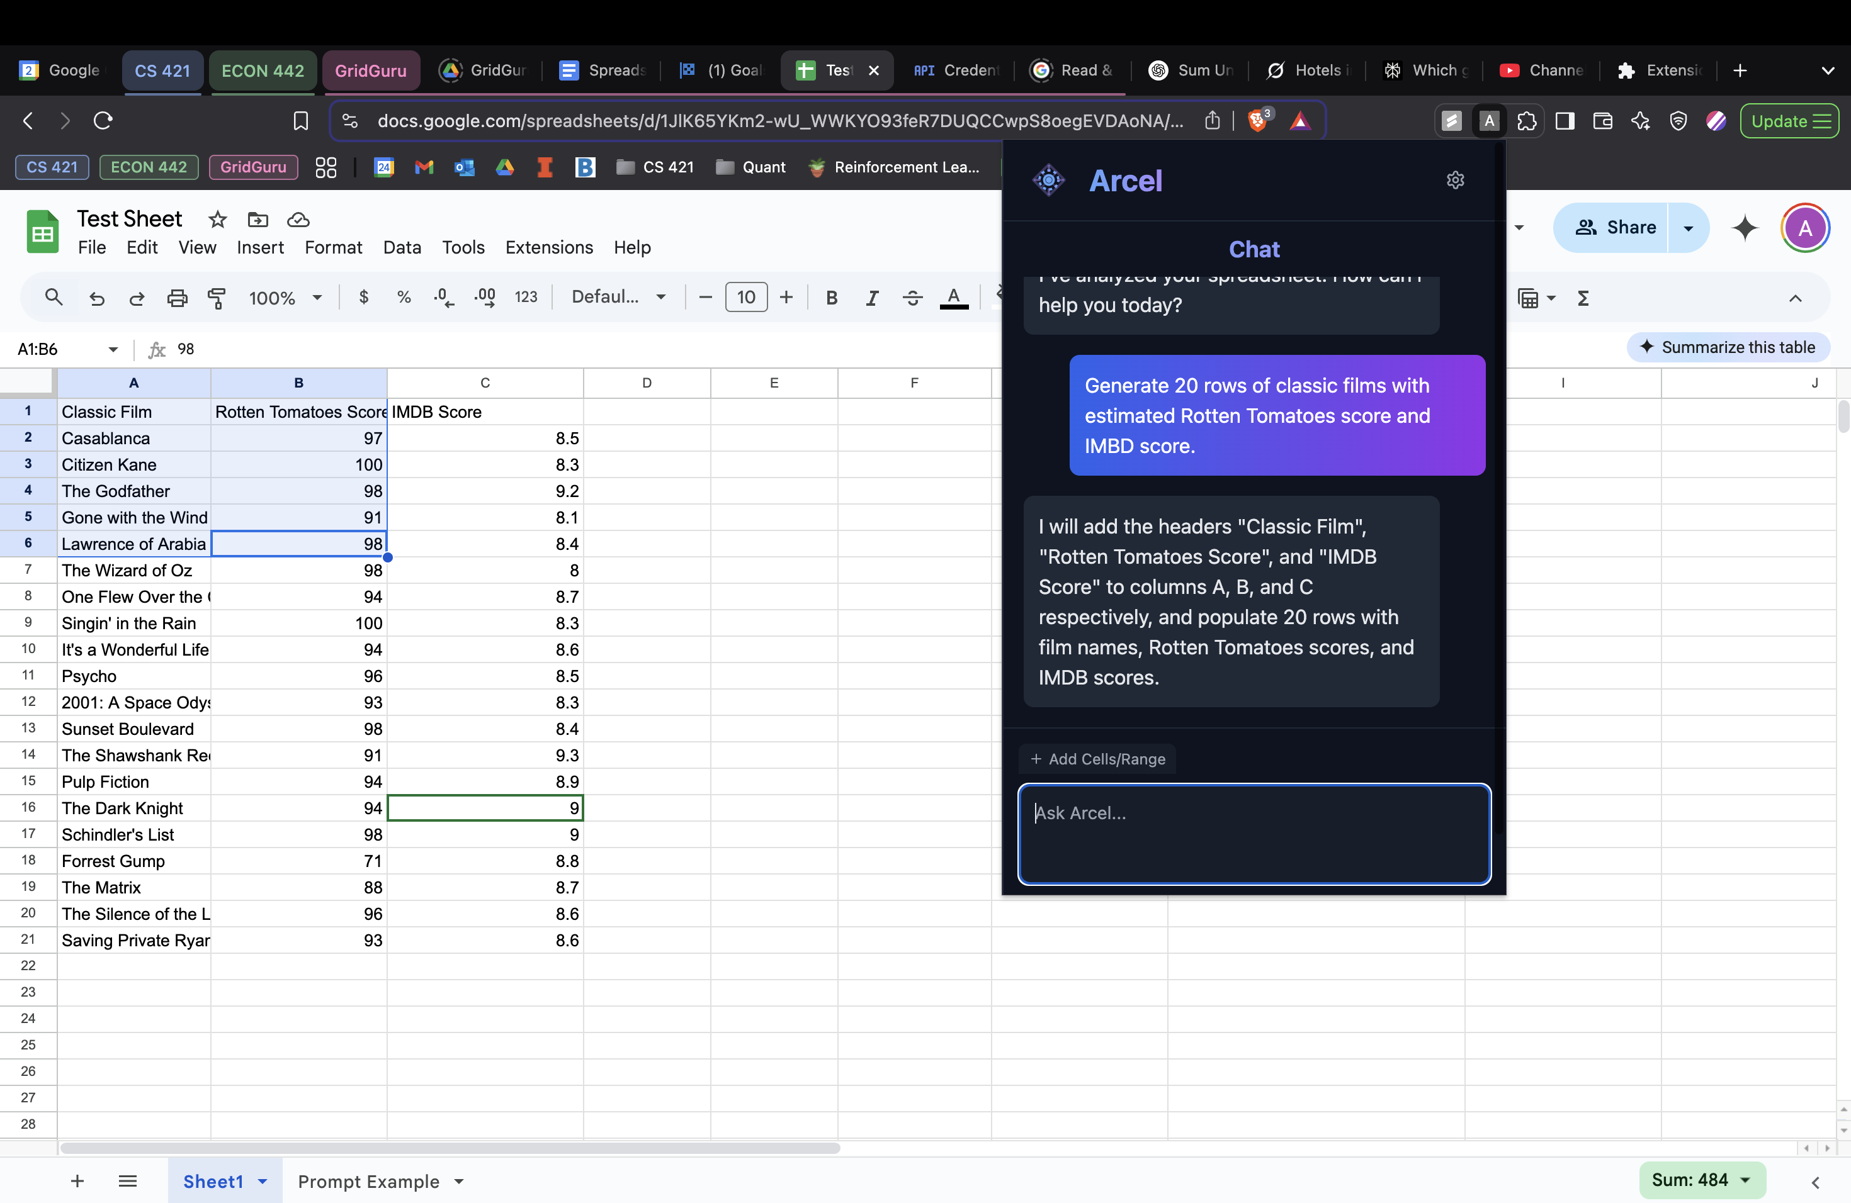Click Summarize this table button
Viewport: 1851px width, 1203px height.
click(x=1728, y=347)
